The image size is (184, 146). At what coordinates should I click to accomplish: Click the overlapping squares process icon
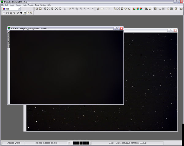pyautogui.click(x=115, y=9)
